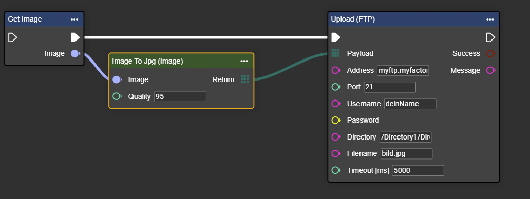Select the Image output pin on Get Image
Image resolution: width=530 pixels, height=199 pixels.
click(x=75, y=54)
